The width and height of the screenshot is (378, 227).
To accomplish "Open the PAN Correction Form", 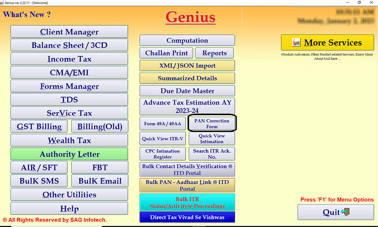I will click(212, 123).
